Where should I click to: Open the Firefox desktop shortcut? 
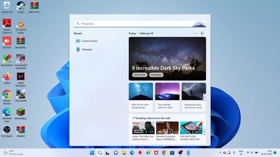click(7, 78)
